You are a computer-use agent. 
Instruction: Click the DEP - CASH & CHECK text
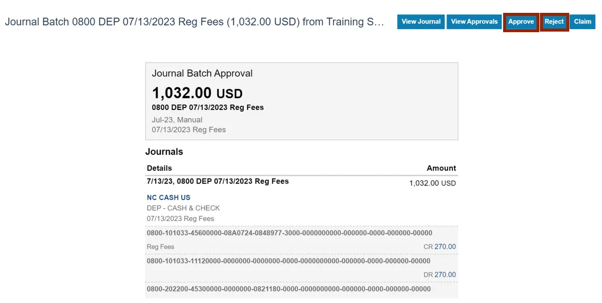point(183,208)
